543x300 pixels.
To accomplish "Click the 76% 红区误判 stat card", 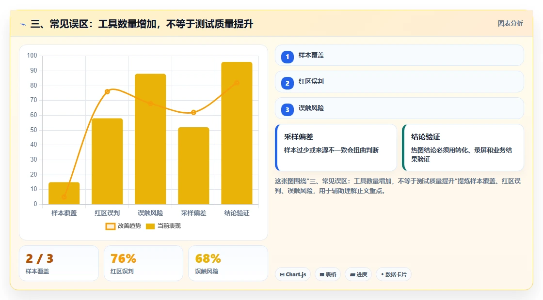I will [x=144, y=263].
